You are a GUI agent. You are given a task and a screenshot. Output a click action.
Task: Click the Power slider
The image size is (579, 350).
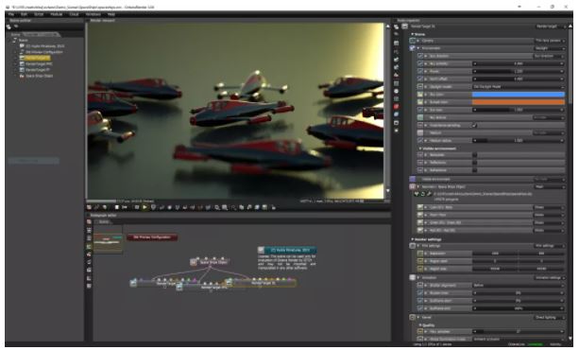pos(519,71)
